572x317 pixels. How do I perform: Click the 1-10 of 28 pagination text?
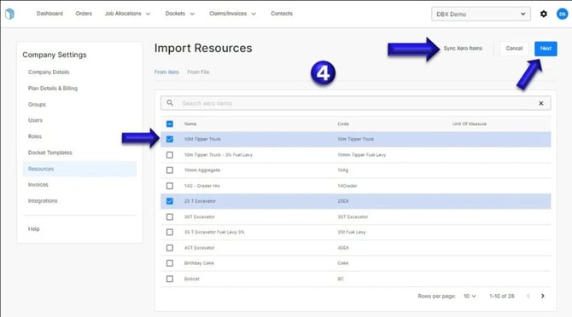(x=502, y=296)
